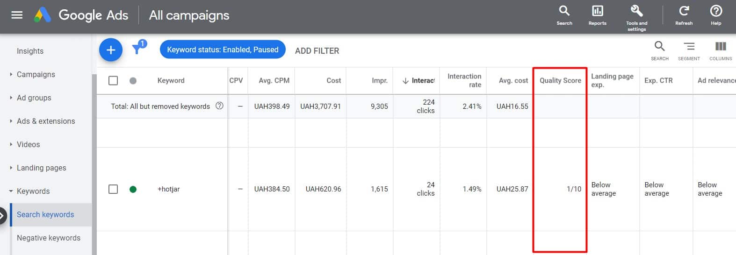736x255 pixels.
Task: Click total interaction rate 2.41%
Action: 472,106
